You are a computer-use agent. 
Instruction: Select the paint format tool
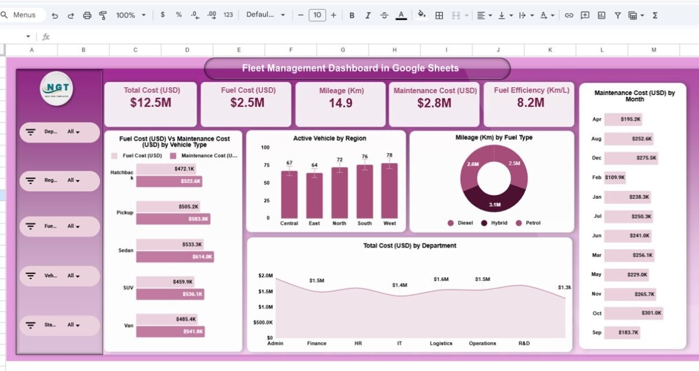(x=103, y=16)
